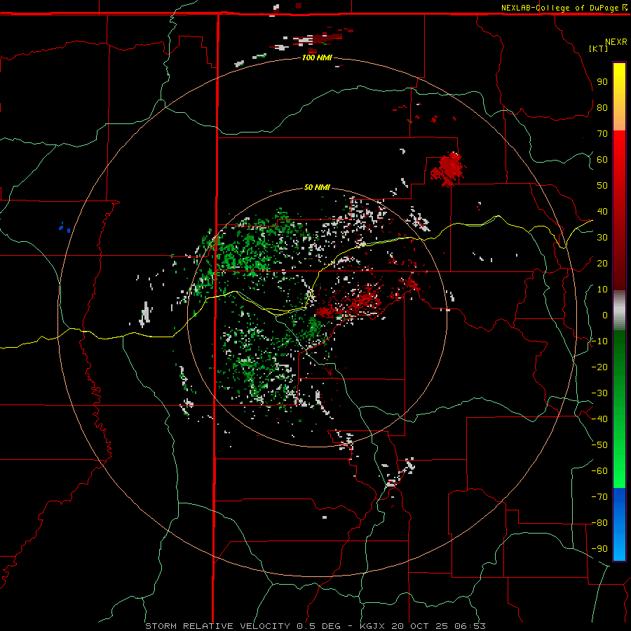Click the -10 value on the velocity scale

click(599, 341)
